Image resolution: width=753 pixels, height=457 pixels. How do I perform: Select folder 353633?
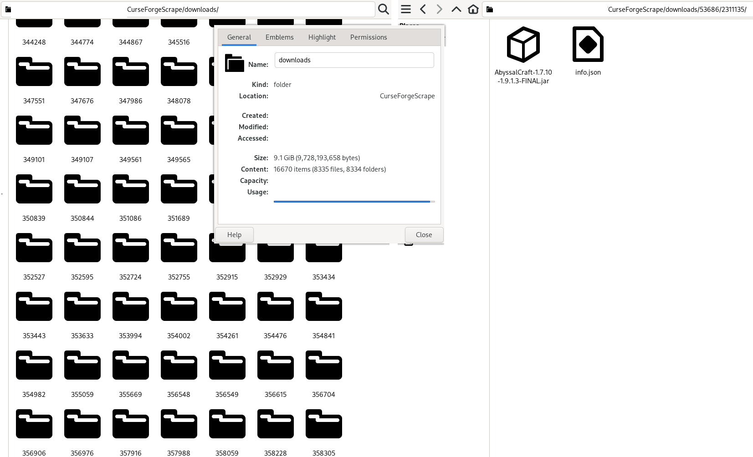[x=82, y=306]
